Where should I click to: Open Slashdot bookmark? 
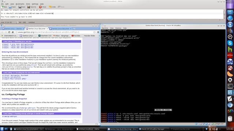(x=45, y=36)
